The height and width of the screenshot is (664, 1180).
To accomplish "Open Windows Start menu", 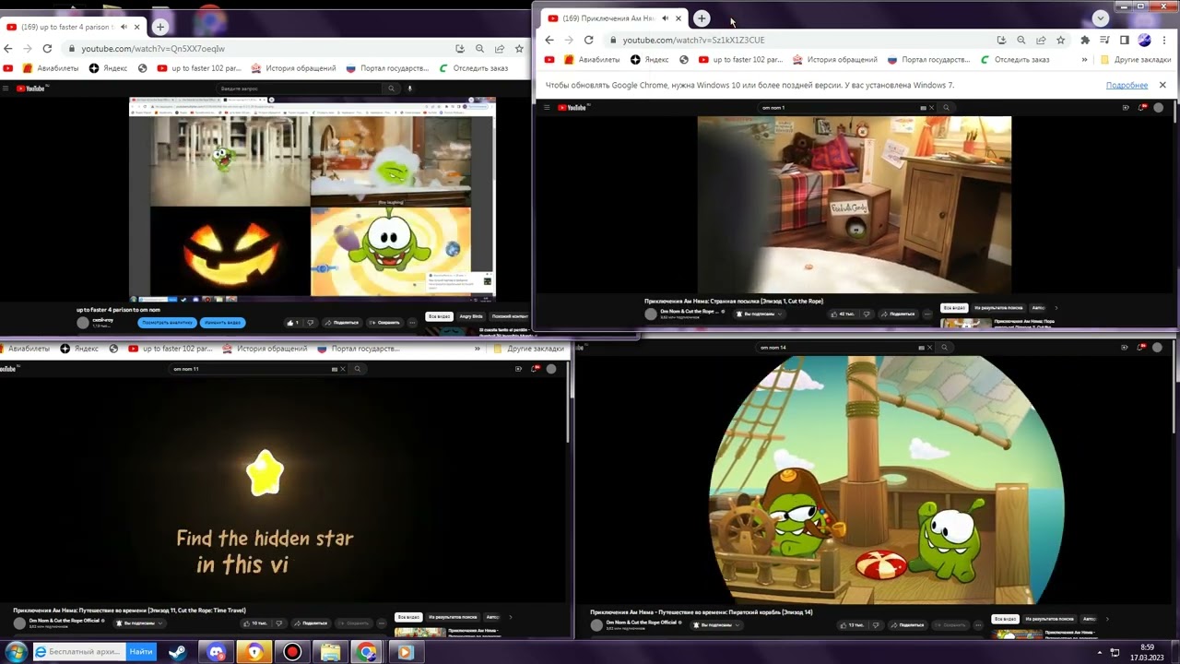I will 16,652.
